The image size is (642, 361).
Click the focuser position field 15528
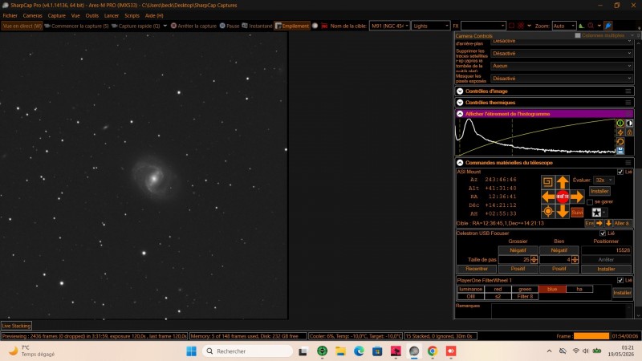[606, 250]
